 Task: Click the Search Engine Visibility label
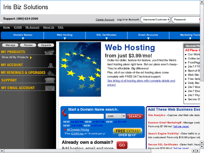(164, 134)
